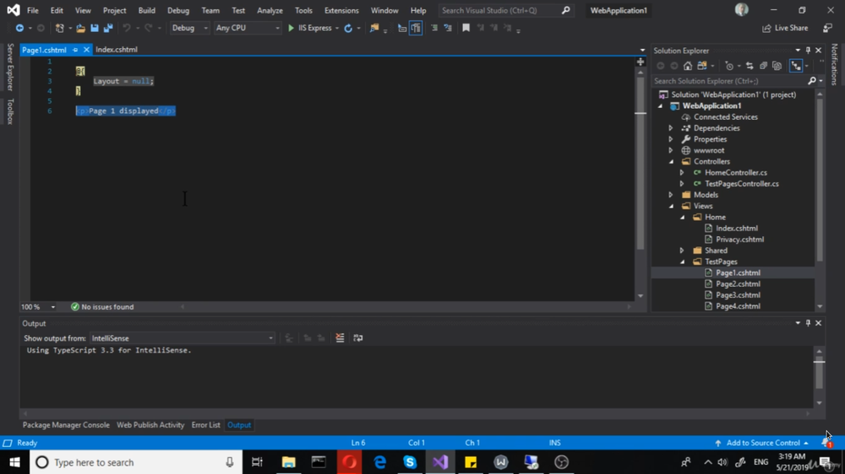Open the Notifications side tab
845x474 pixels.
pyautogui.click(x=834, y=65)
